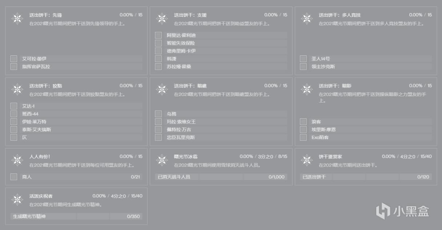Click the snowflake icon for 送出饼干：支援
The image size is (442, 230).
pos(162,18)
